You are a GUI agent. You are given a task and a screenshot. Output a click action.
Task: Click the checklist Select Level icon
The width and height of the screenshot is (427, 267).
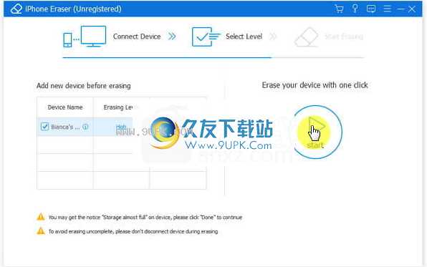point(206,37)
